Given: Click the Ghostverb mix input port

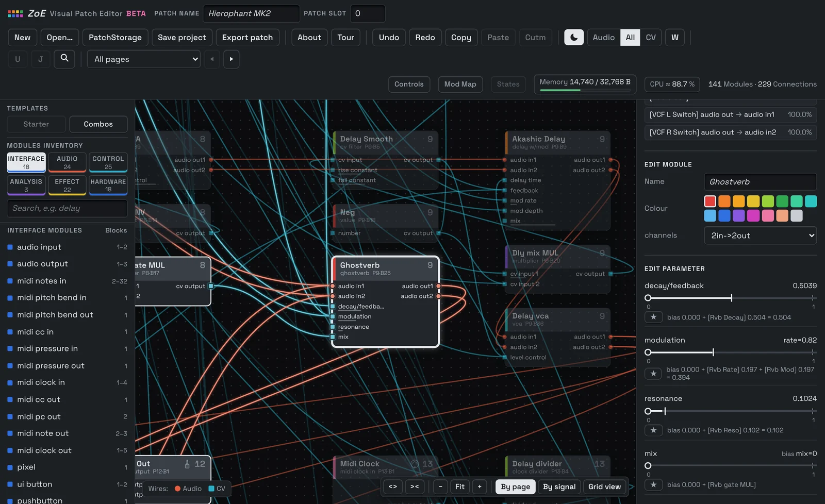Looking at the screenshot, I should click(333, 337).
